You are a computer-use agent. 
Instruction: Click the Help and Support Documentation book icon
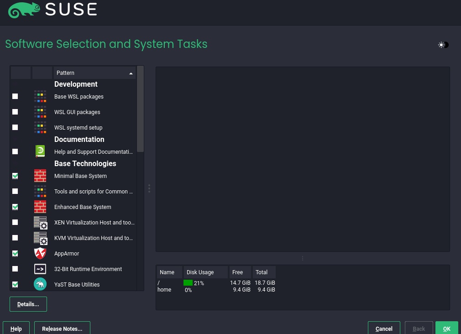pos(40,151)
